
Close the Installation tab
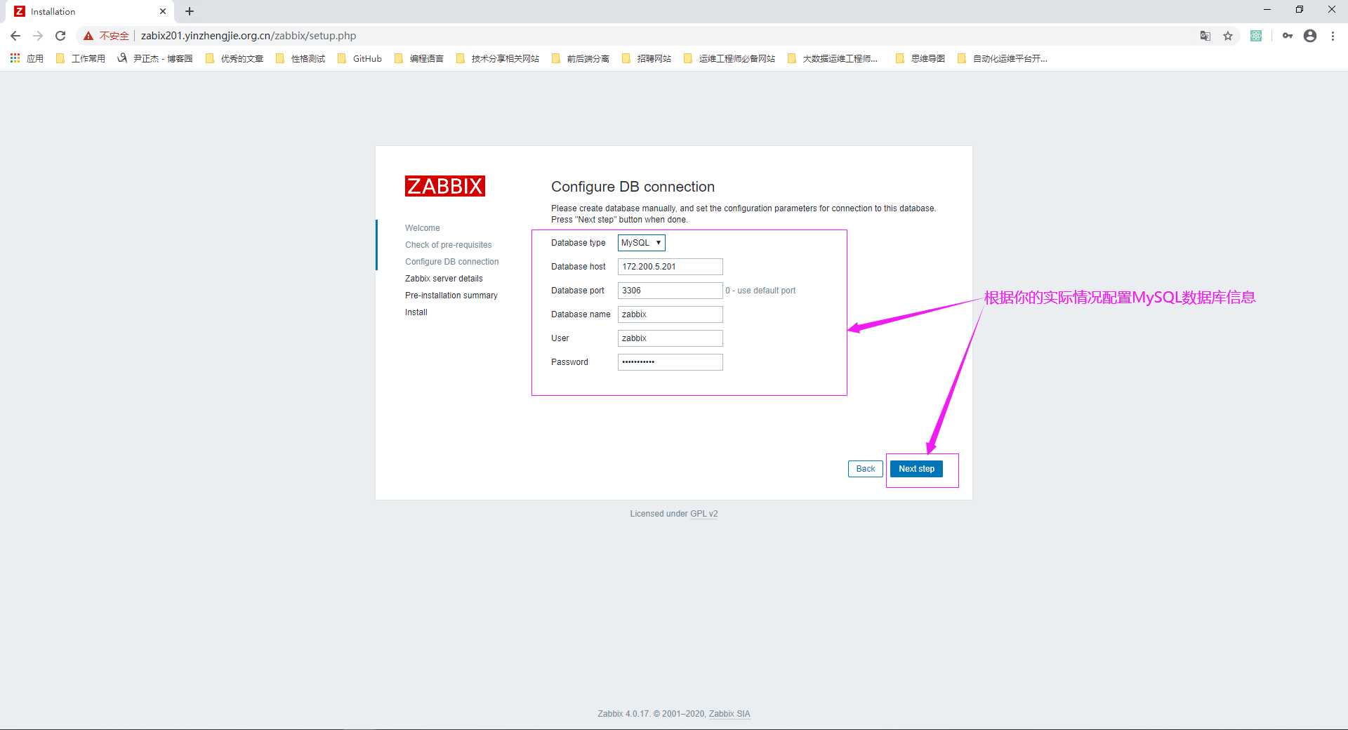coord(163,11)
